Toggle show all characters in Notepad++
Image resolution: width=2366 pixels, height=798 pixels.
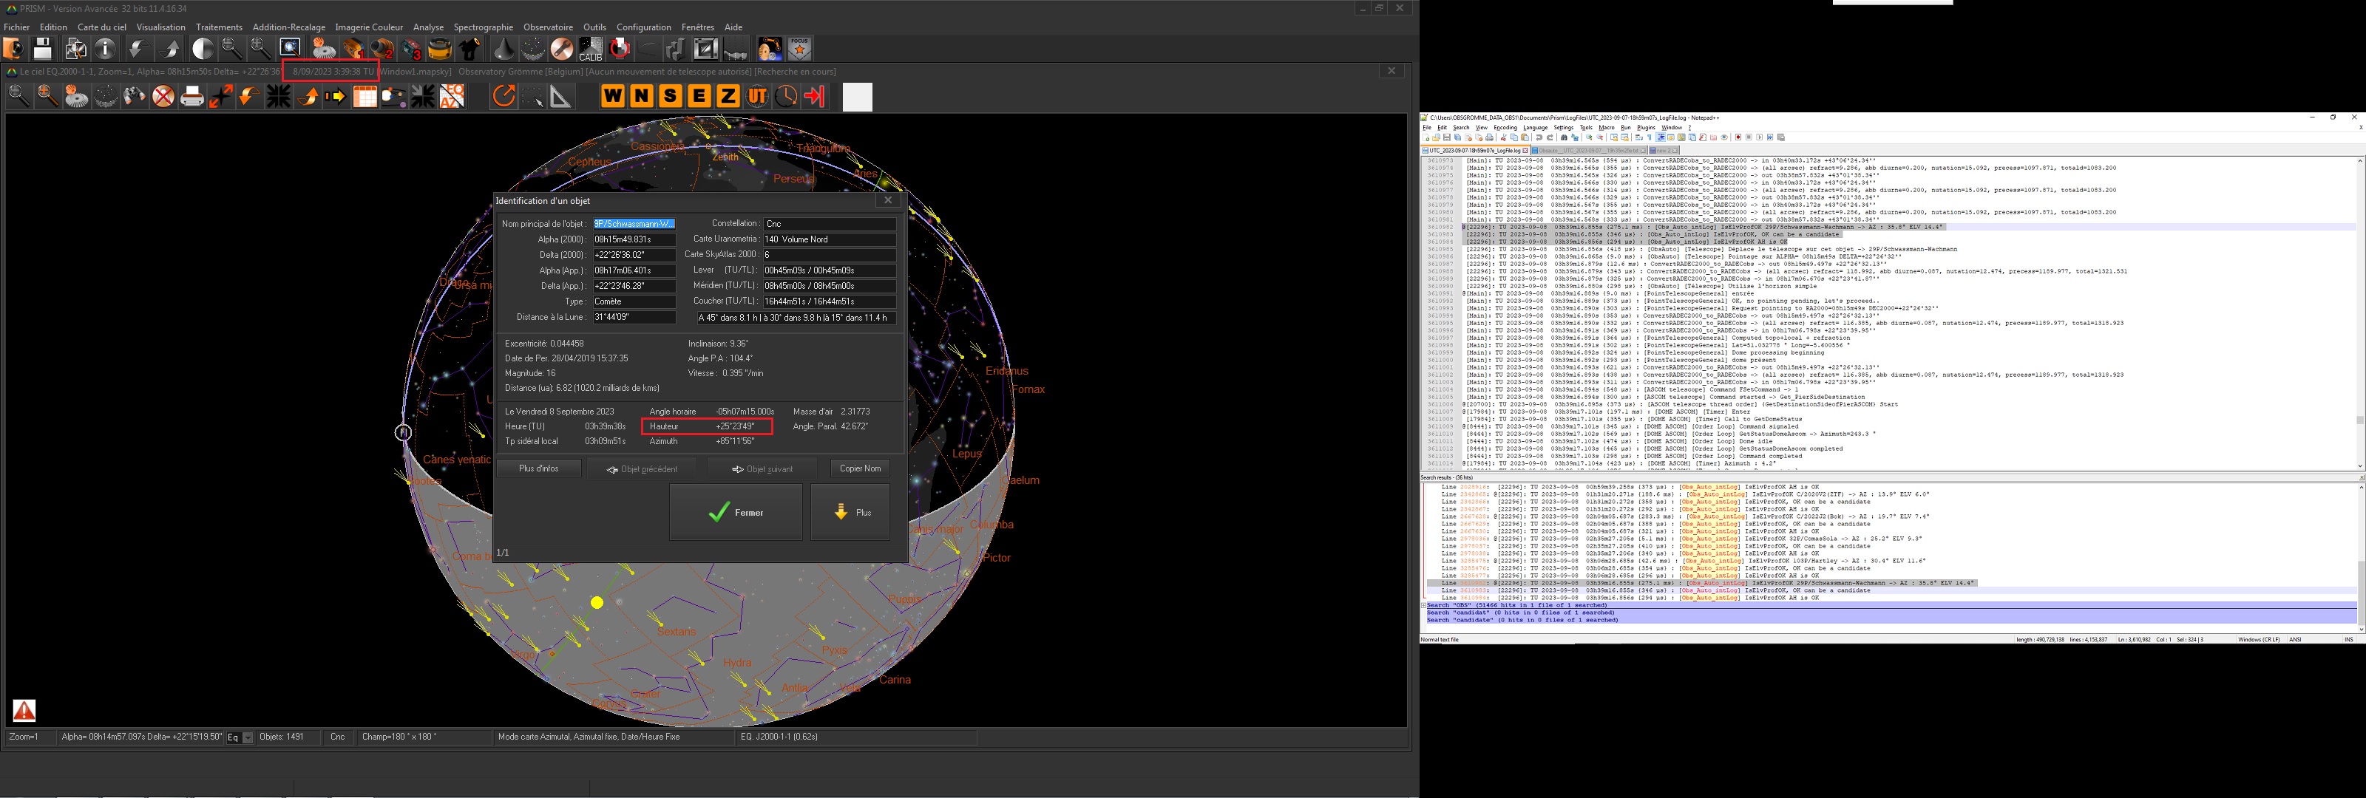(x=1650, y=137)
